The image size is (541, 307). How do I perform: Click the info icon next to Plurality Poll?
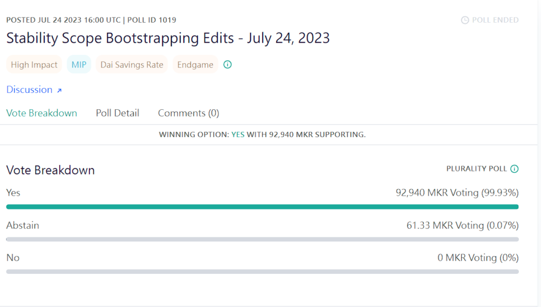point(515,169)
